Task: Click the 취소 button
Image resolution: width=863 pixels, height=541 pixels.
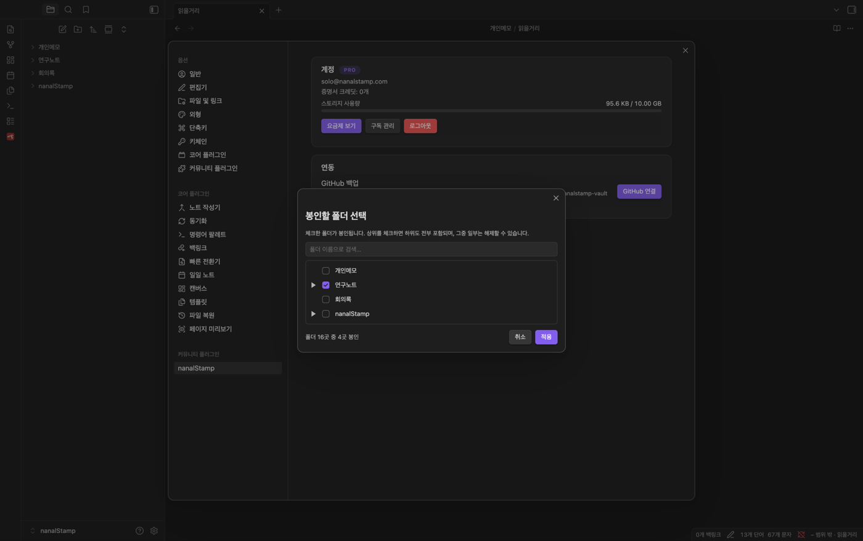Action: tap(520, 337)
